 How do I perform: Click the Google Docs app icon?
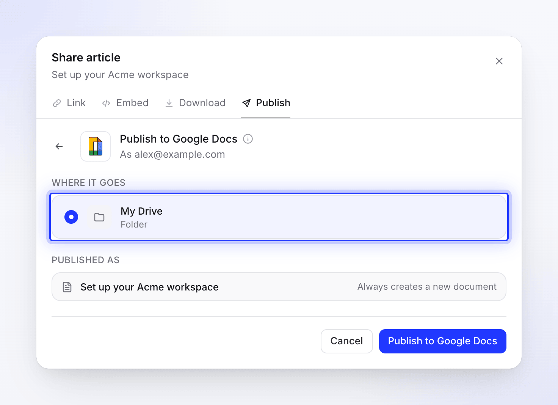(96, 146)
